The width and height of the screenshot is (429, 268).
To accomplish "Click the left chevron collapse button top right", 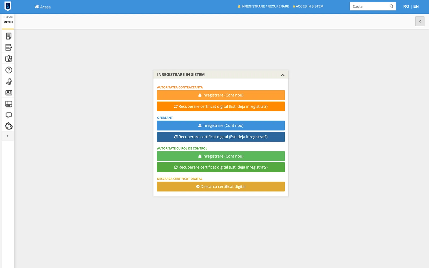I will tap(420, 21).
